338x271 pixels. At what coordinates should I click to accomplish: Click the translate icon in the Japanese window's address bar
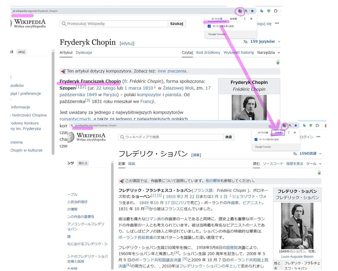point(284,125)
